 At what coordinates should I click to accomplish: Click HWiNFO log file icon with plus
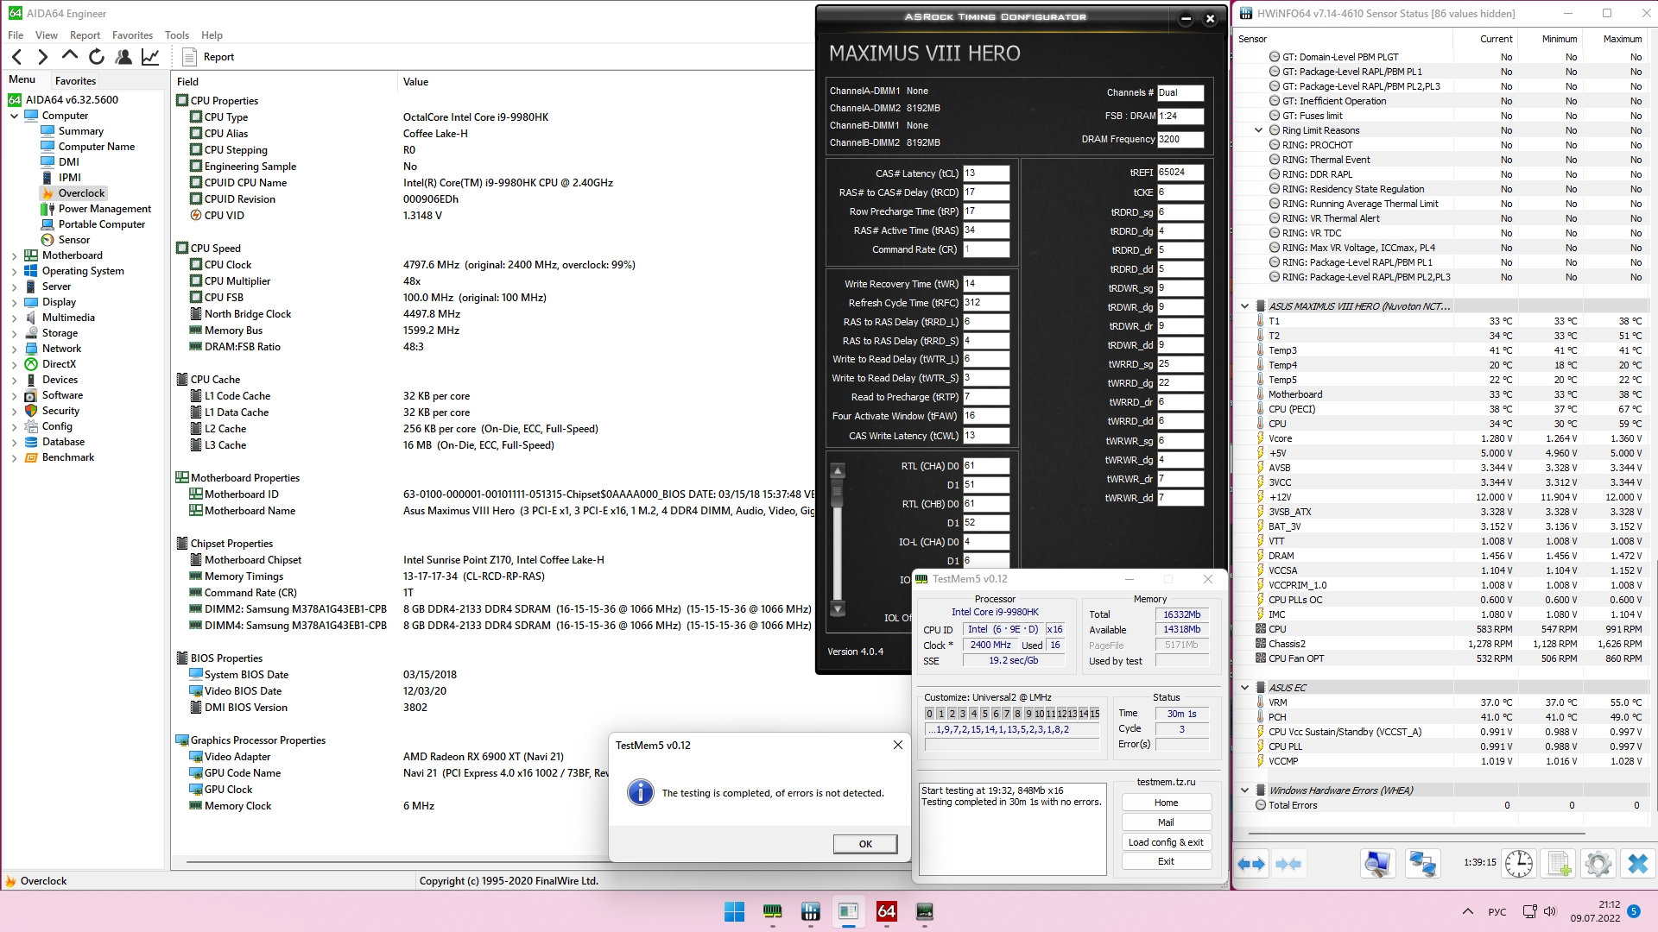1559,863
